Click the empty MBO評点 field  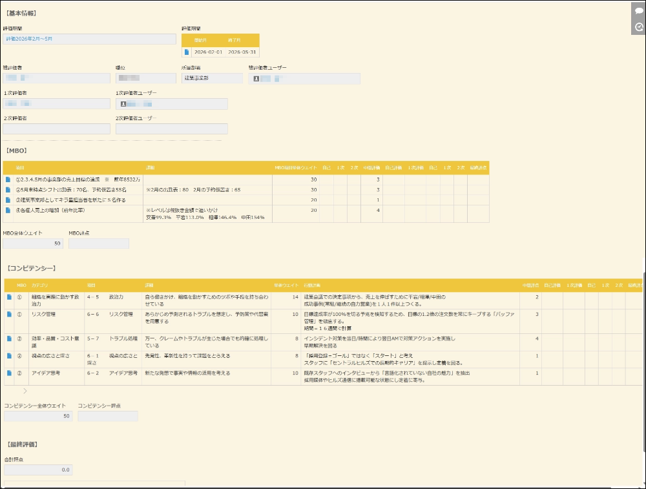point(99,244)
